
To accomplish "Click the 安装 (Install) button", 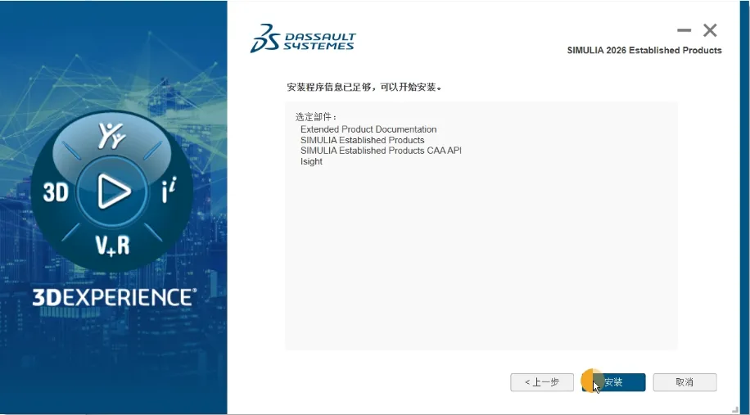I will (x=614, y=382).
